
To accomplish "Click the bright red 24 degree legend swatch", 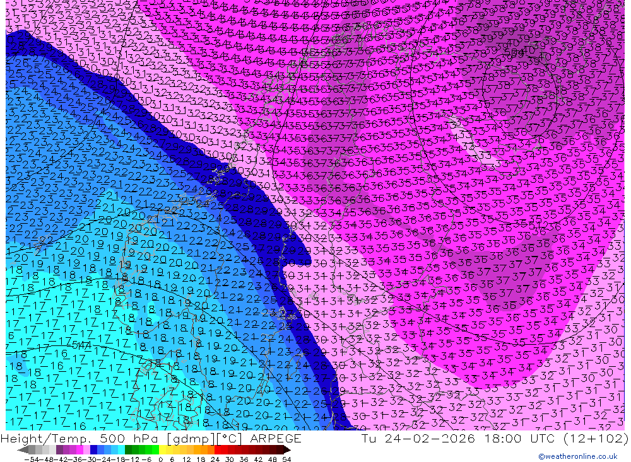I will 218,450.
